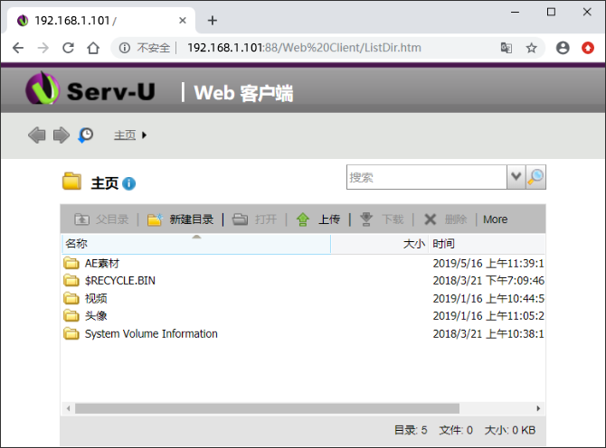Navigate back with the Serv-U grey left arrow

(x=37, y=135)
